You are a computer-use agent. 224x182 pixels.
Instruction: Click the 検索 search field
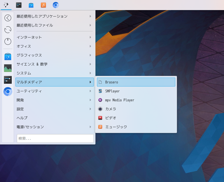[x=55, y=138]
